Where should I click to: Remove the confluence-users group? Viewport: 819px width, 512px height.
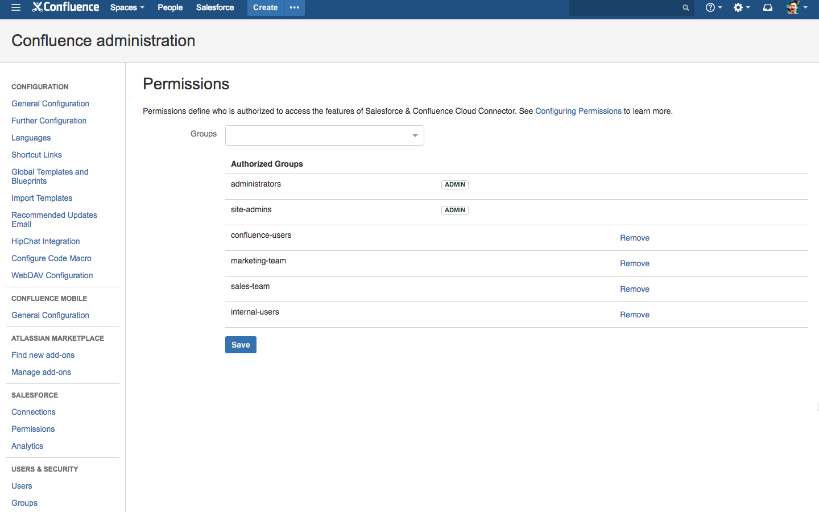click(x=635, y=238)
